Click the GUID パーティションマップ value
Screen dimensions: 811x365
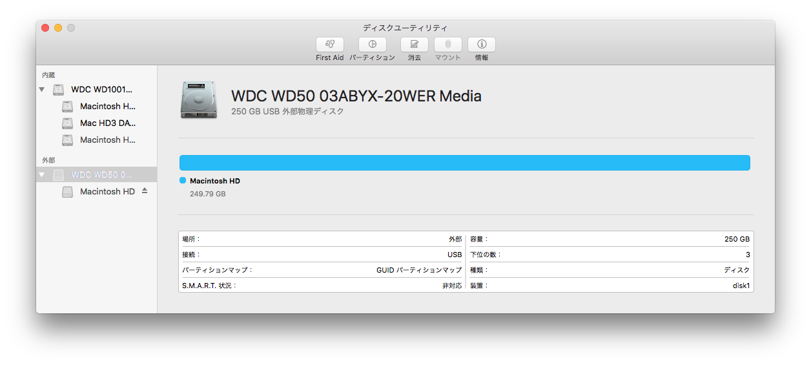419,270
